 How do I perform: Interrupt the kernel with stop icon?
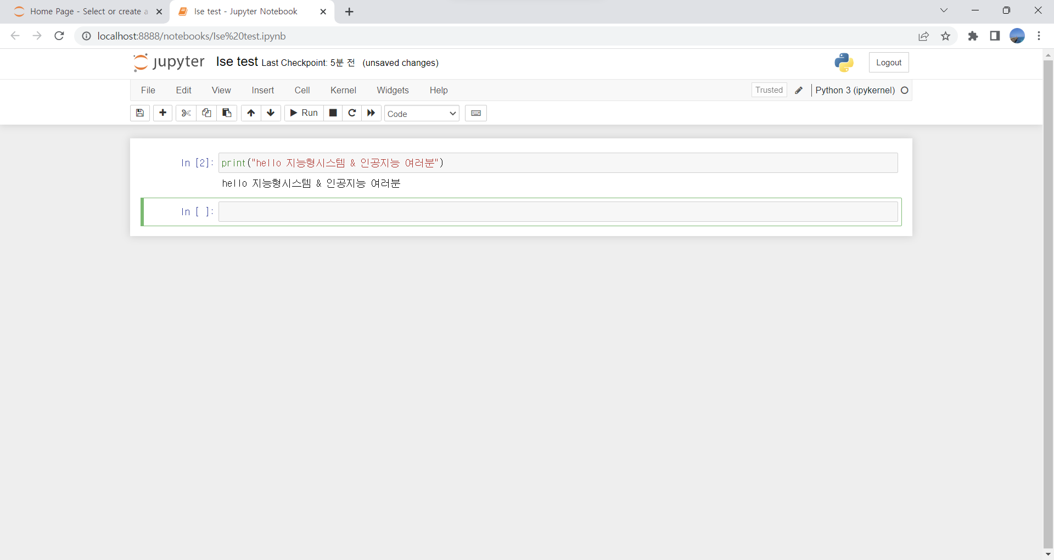pos(333,113)
